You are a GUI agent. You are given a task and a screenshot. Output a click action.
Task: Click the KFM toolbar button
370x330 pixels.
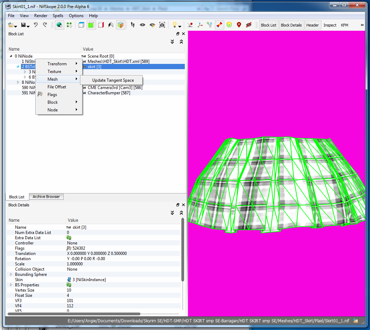[344, 25]
